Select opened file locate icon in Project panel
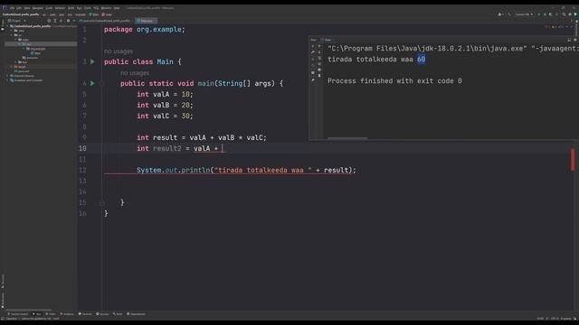Screen dimensions: 579x325 coord(49,21)
